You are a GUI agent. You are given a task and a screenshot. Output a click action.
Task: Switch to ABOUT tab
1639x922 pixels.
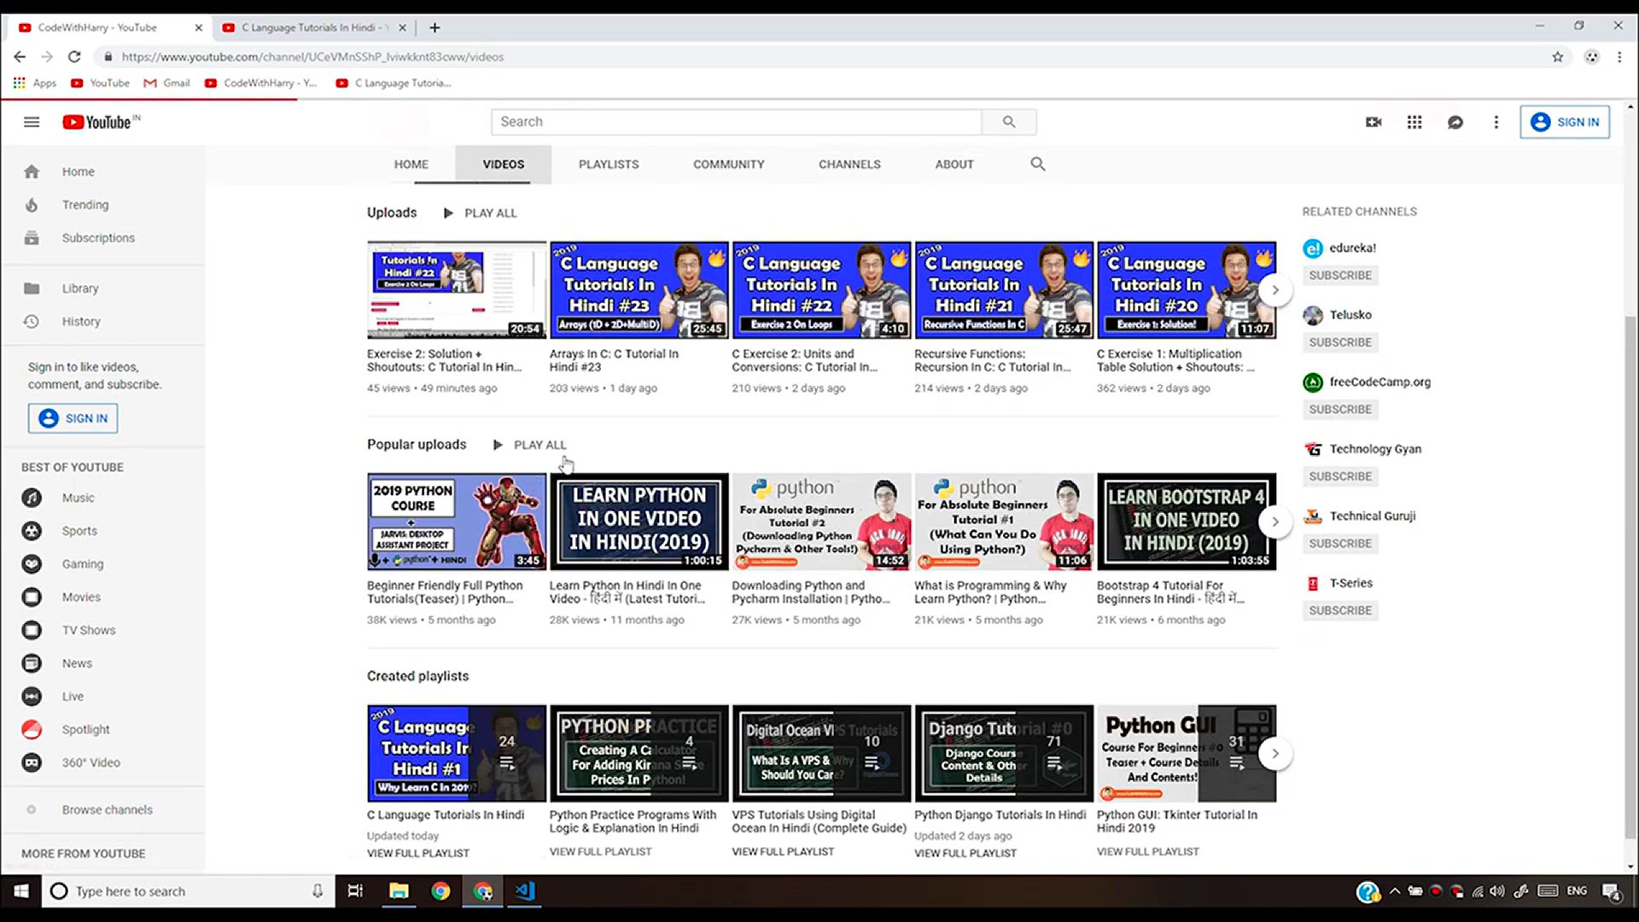tap(954, 164)
